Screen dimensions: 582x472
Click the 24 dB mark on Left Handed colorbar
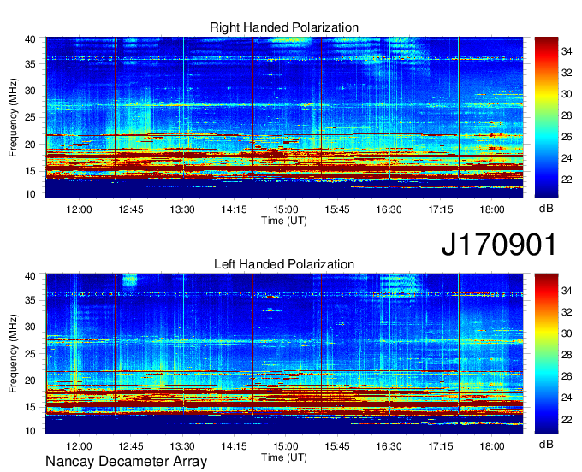pyautogui.click(x=567, y=398)
